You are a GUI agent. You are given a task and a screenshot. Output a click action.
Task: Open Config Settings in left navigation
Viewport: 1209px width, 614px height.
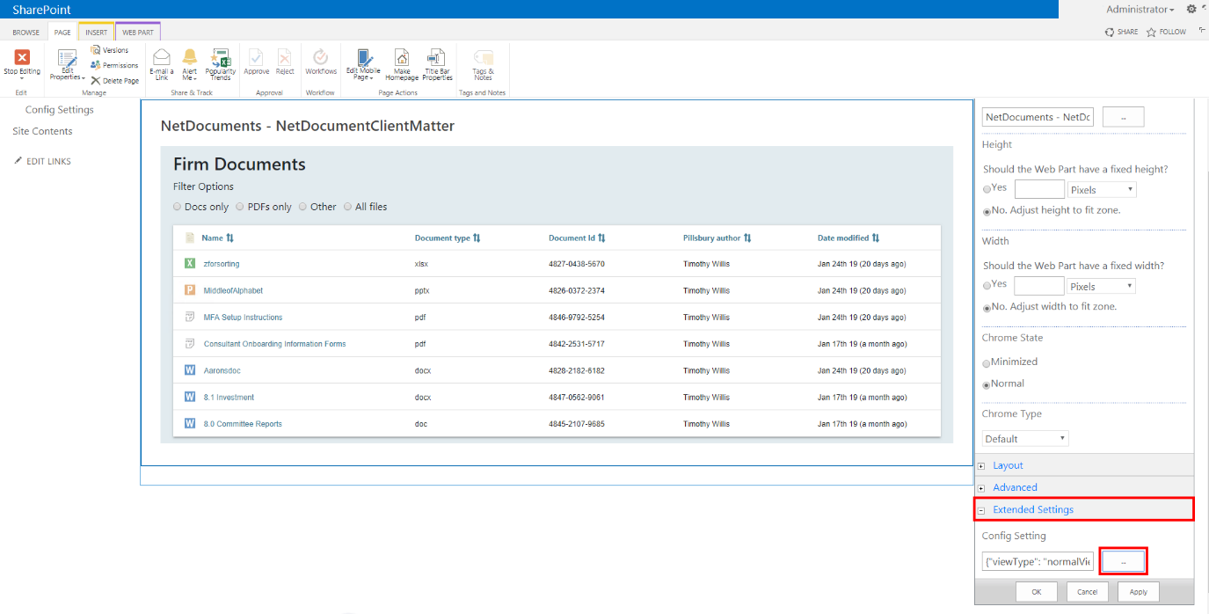[59, 110]
